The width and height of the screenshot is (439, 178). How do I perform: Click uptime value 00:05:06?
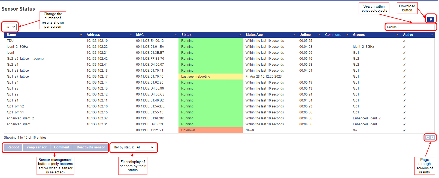306,112
